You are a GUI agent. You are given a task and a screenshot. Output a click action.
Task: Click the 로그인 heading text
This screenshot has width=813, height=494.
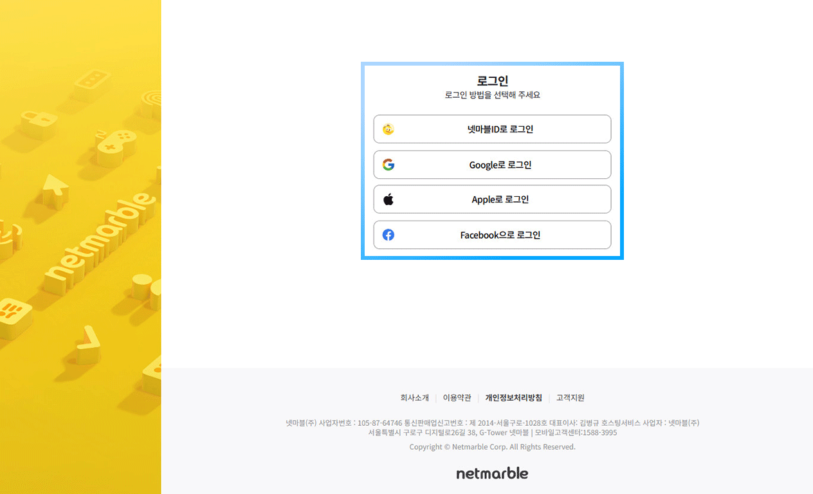pos(492,81)
